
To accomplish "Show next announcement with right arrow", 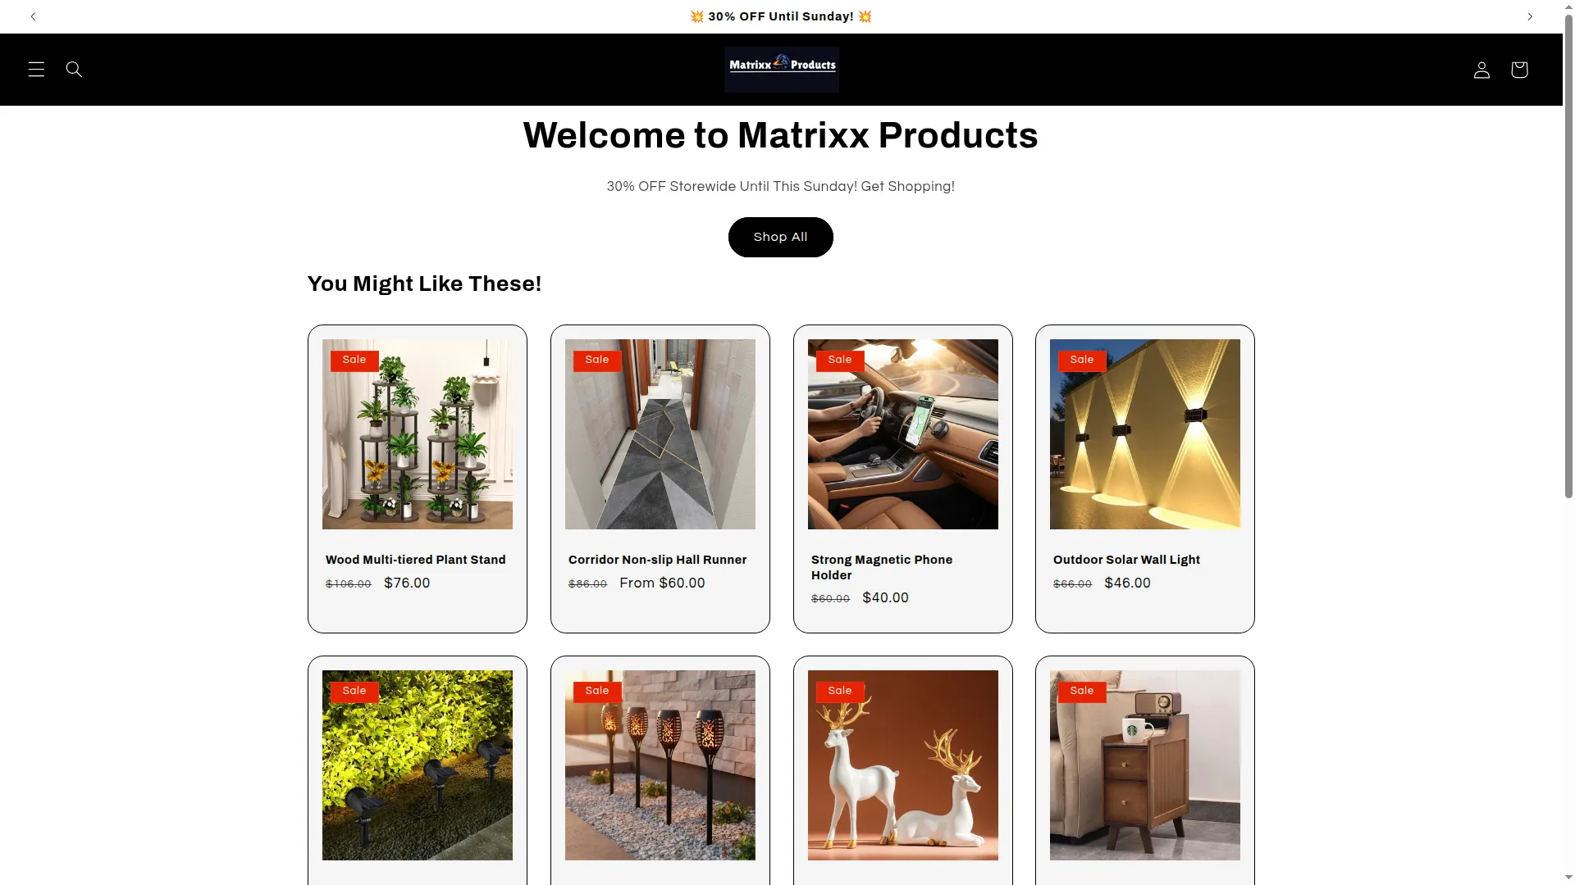I will pos(1530,16).
